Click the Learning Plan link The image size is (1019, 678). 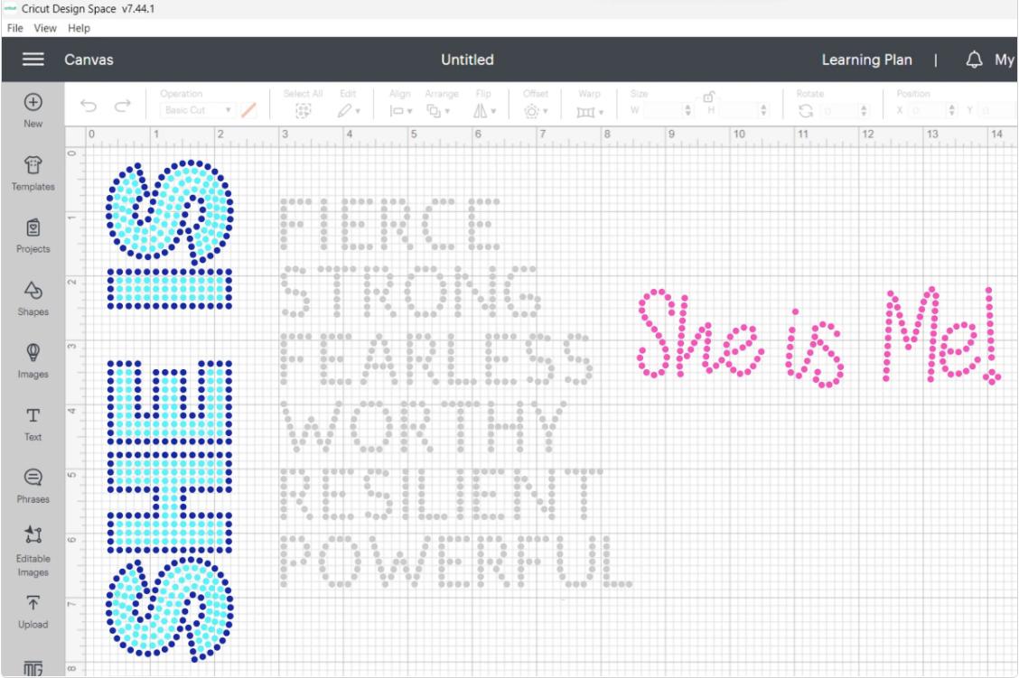(866, 60)
